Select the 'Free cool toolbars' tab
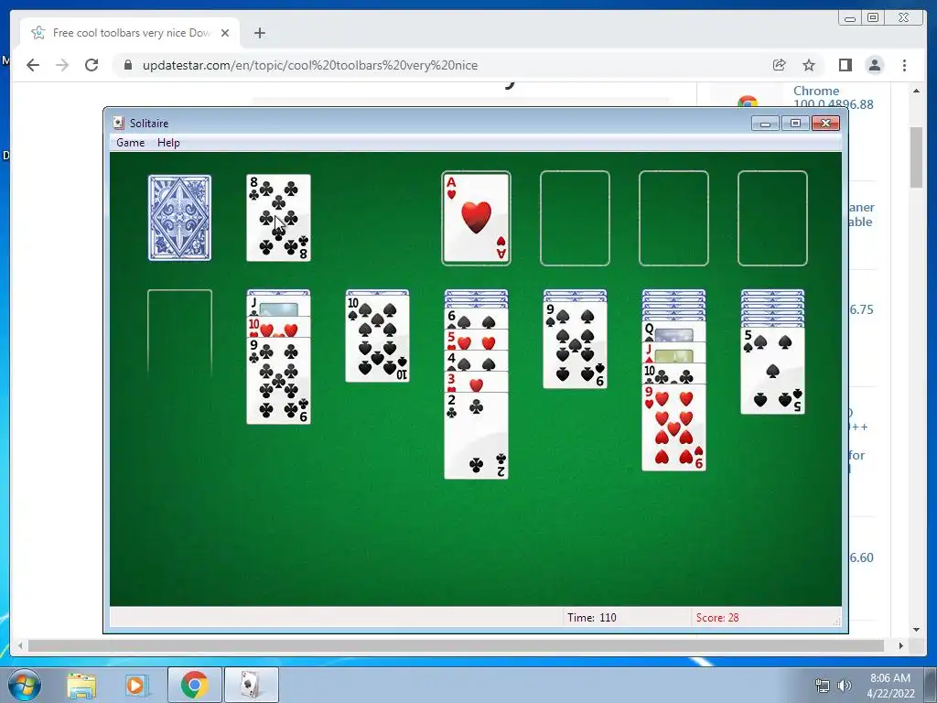This screenshot has height=703, width=937. [130, 33]
